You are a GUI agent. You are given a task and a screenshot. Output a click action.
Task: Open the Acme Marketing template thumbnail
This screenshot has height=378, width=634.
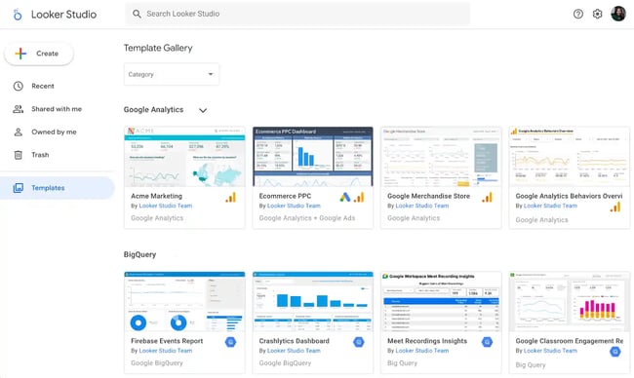point(184,157)
